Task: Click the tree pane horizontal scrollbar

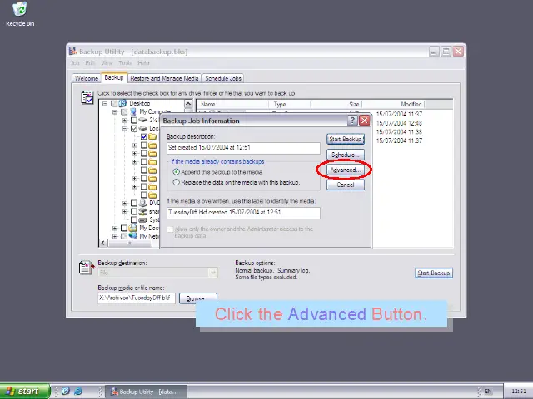Action: point(133,243)
